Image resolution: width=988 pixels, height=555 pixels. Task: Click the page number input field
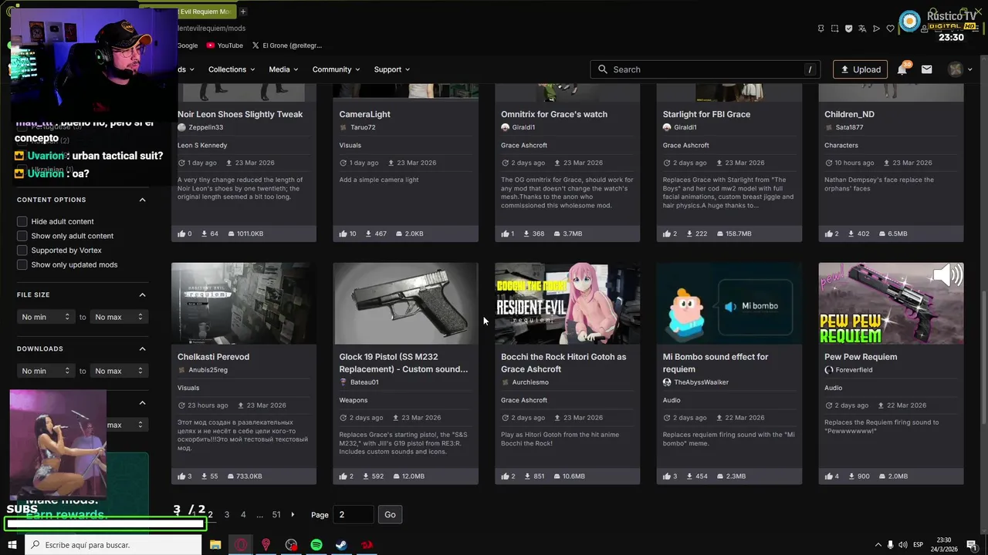(354, 515)
